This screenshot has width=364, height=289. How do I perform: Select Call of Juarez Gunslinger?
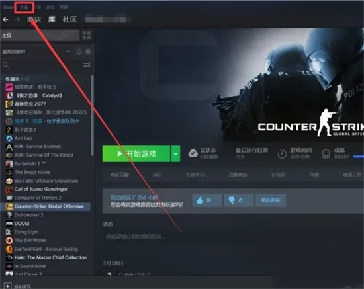[x=41, y=189]
